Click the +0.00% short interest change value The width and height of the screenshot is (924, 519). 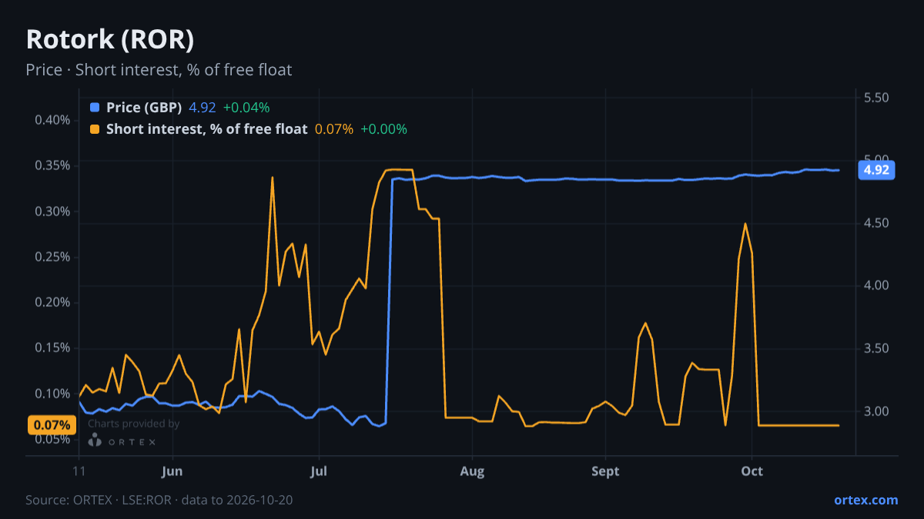(x=383, y=129)
